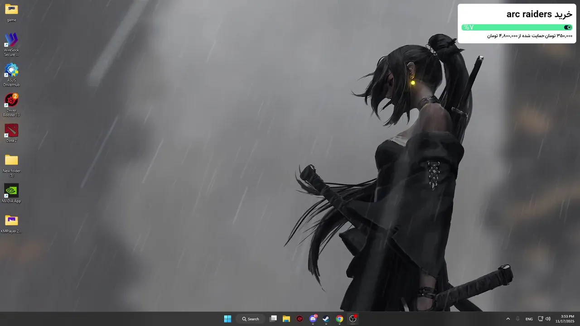Image resolution: width=580 pixels, height=326 pixels.
Task: Launch the WireSock Secure shortcut
Action: click(11, 44)
